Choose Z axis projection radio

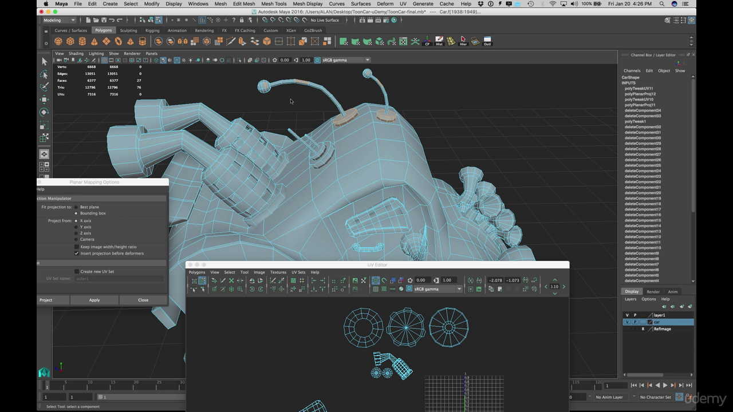point(76,233)
